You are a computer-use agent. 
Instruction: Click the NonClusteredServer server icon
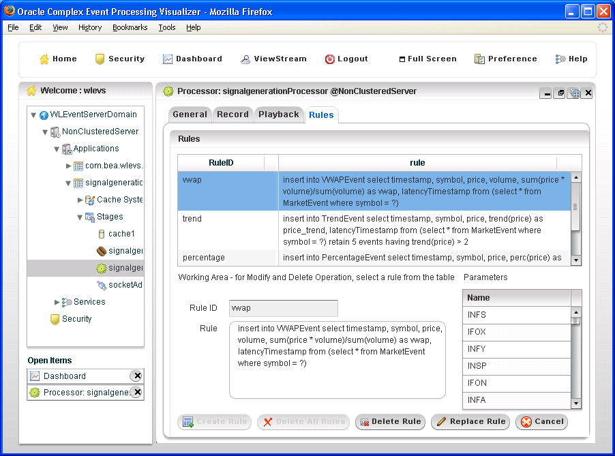tap(55, 132)
